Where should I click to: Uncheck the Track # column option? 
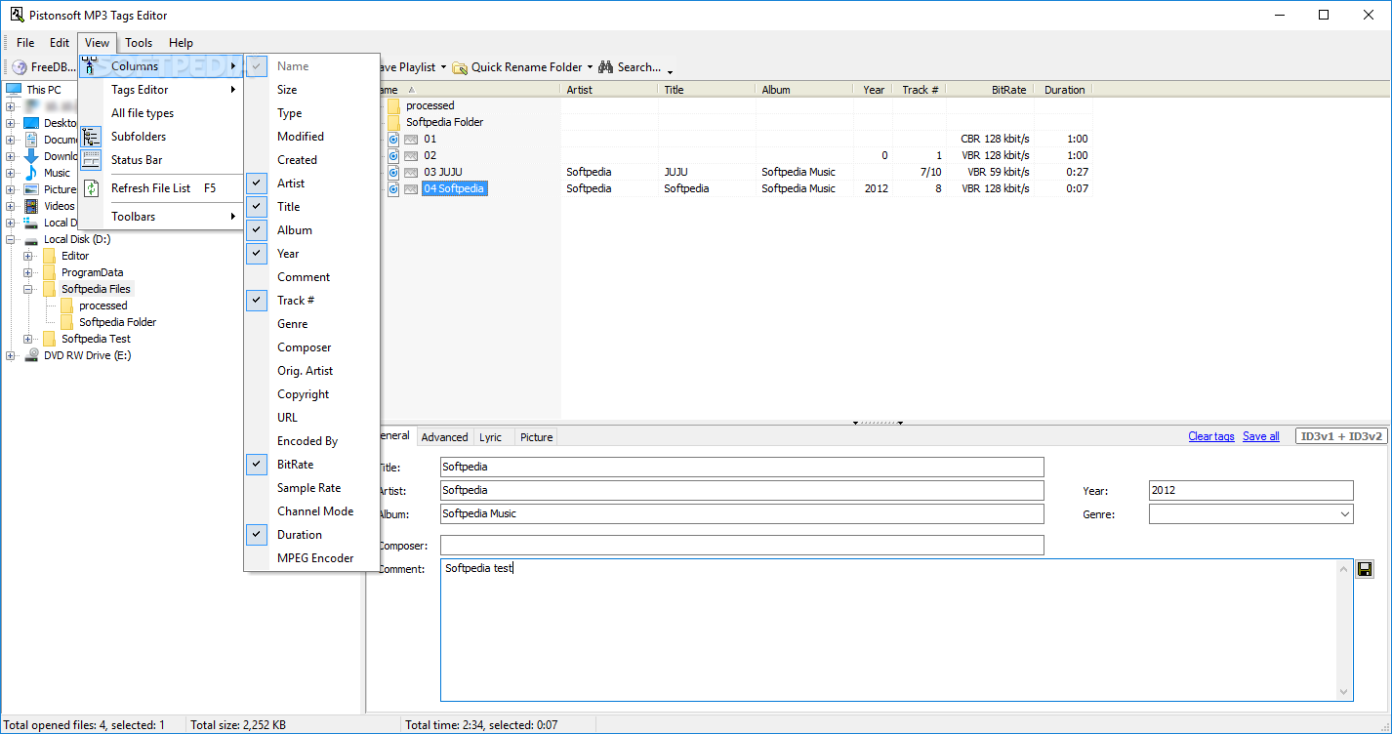pos(257,301)
